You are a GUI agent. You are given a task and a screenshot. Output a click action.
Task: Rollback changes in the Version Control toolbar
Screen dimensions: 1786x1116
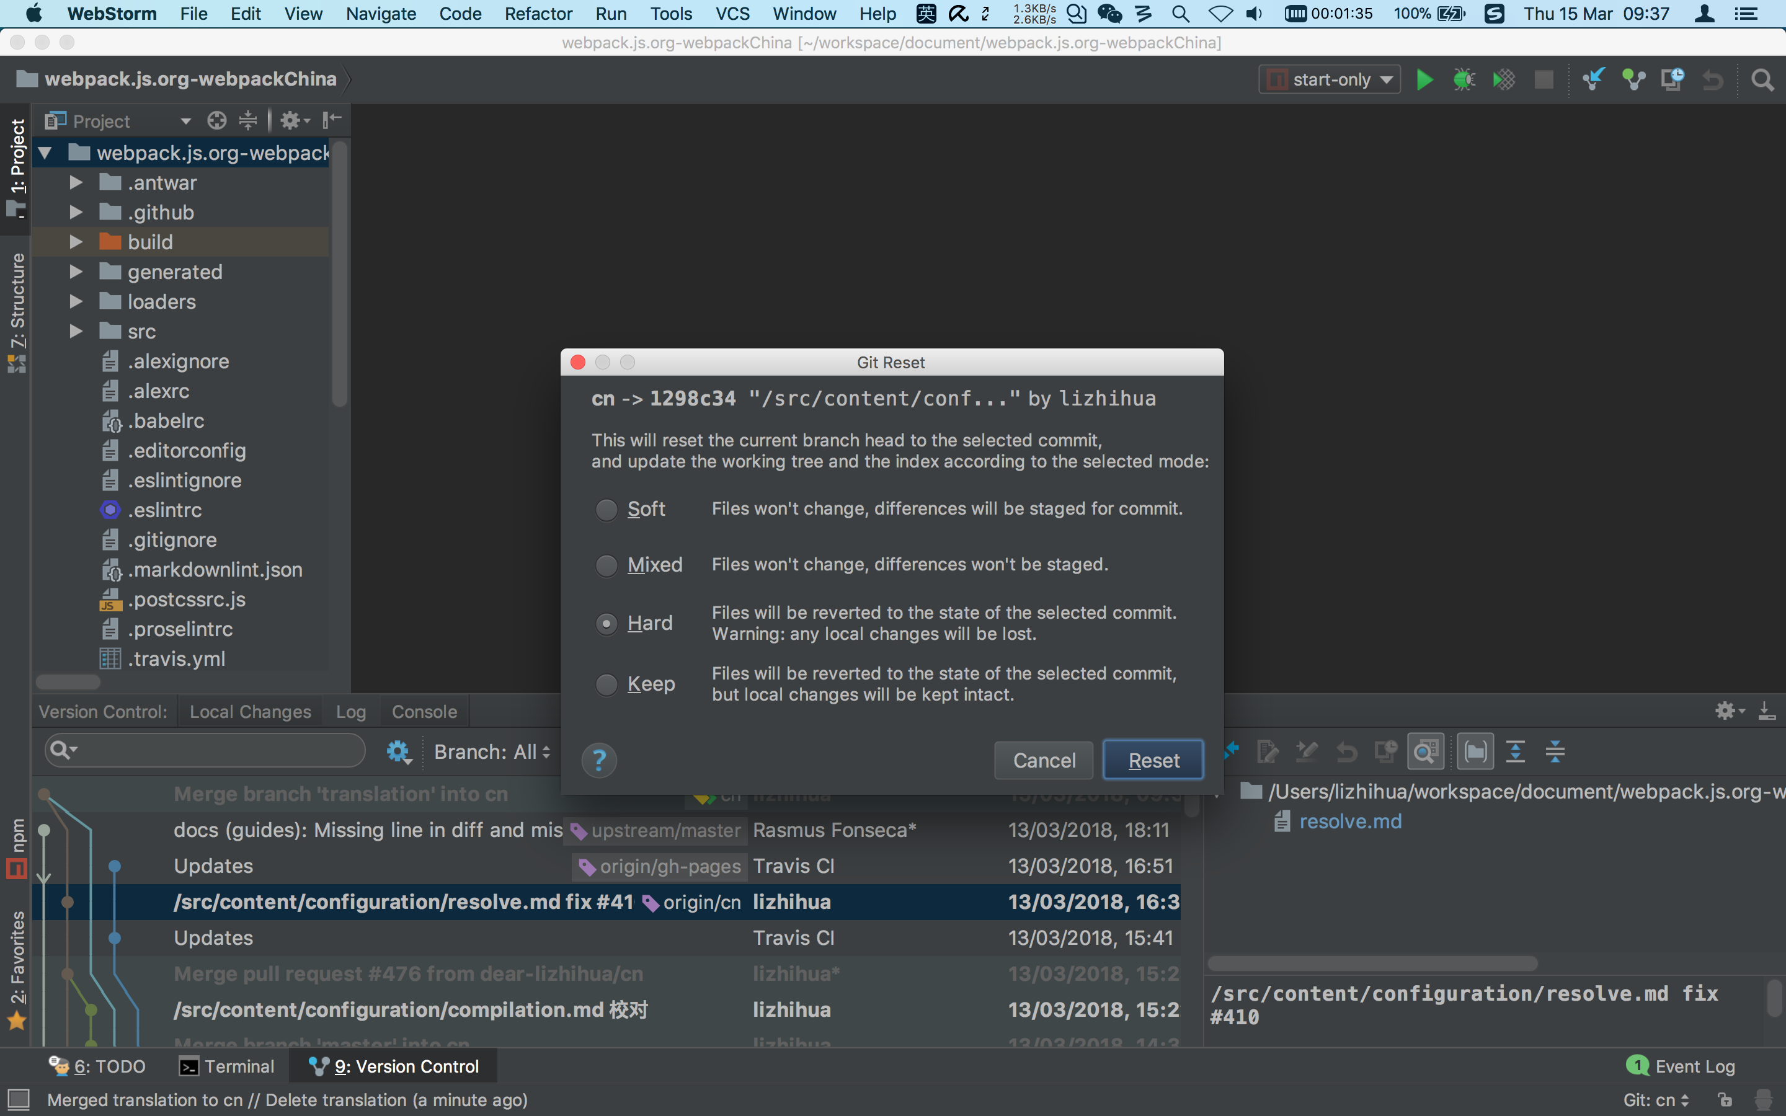point(1346,751)
